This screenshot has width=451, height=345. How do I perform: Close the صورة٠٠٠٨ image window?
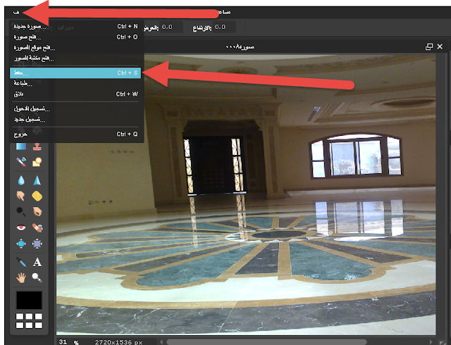(x=440, y=46)
